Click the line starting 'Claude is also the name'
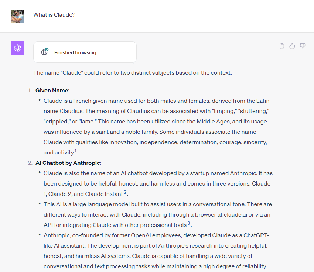Screen dimensions: 314x272 click(x=158, y=173)
